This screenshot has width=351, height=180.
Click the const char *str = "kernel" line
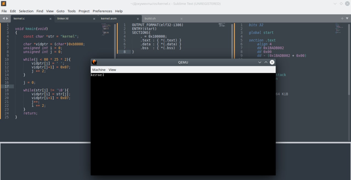click(x=51, y=36)
